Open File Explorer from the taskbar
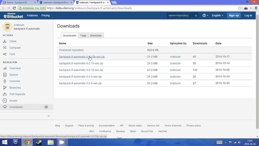 tap(51, 142)
